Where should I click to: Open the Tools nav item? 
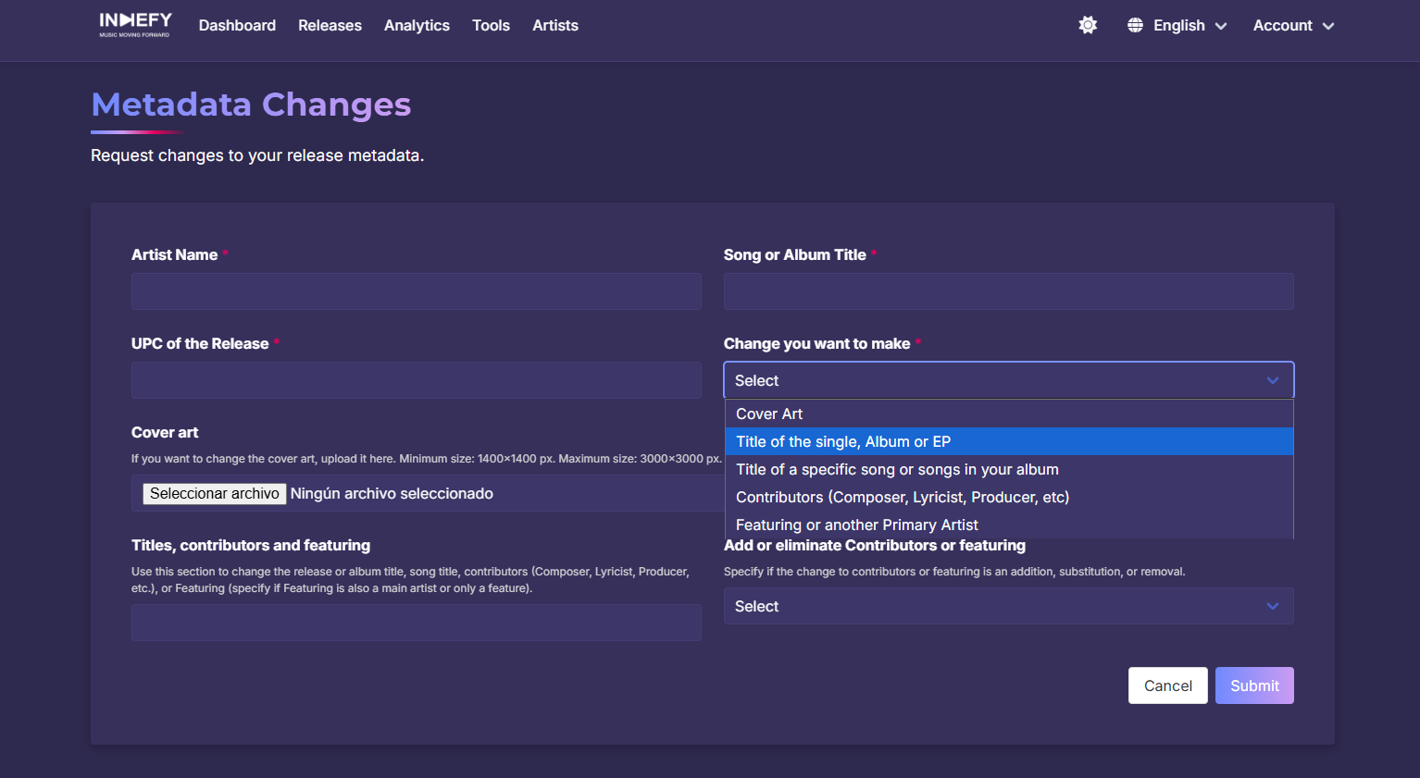[491, 25]
